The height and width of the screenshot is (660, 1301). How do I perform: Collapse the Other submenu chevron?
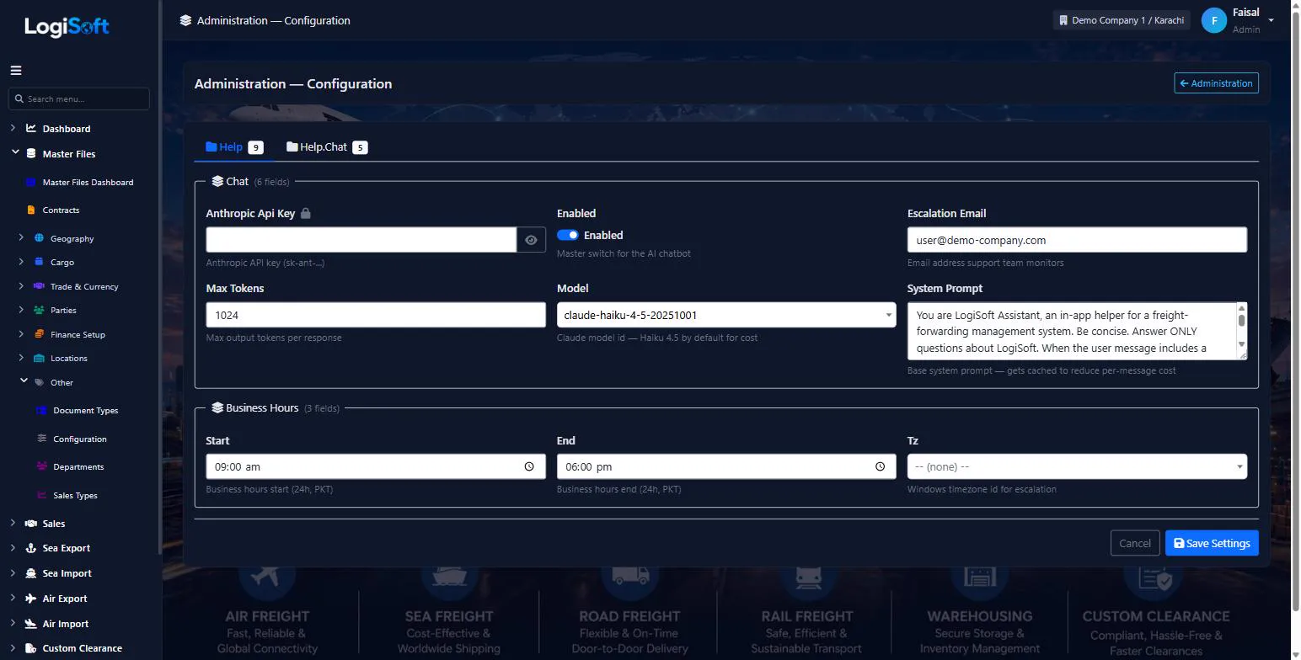24,381
